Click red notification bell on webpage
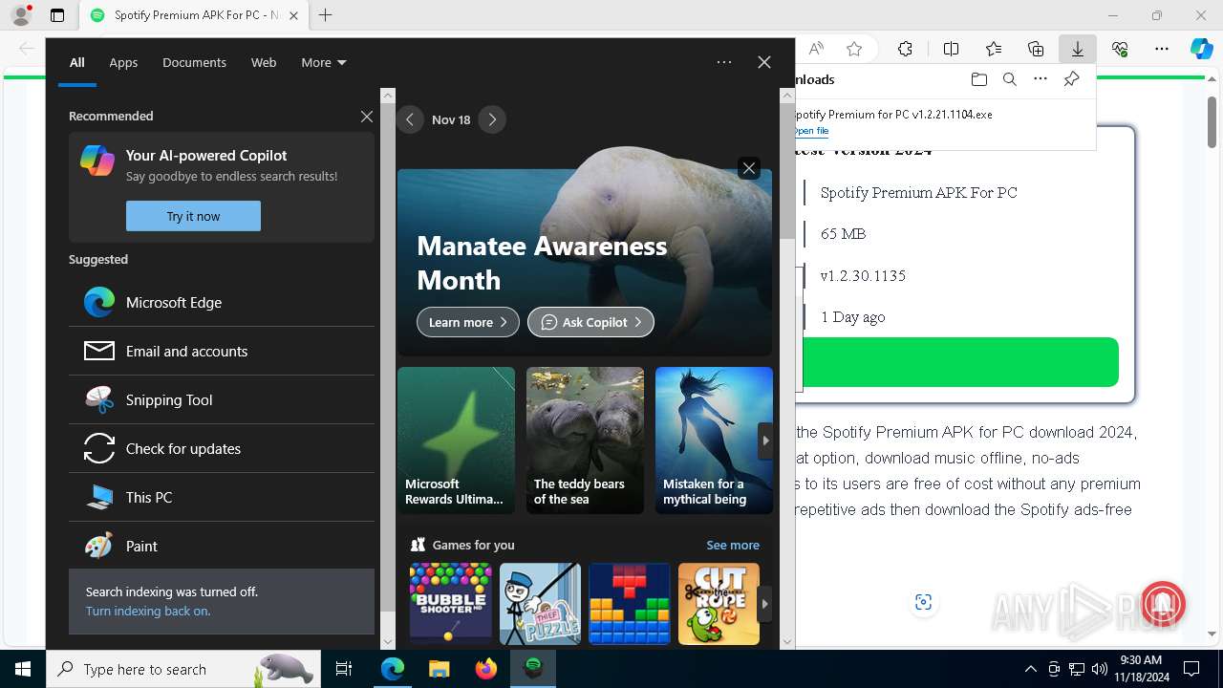This screenshot has width=1223, height=688. tap(1162, 603)
